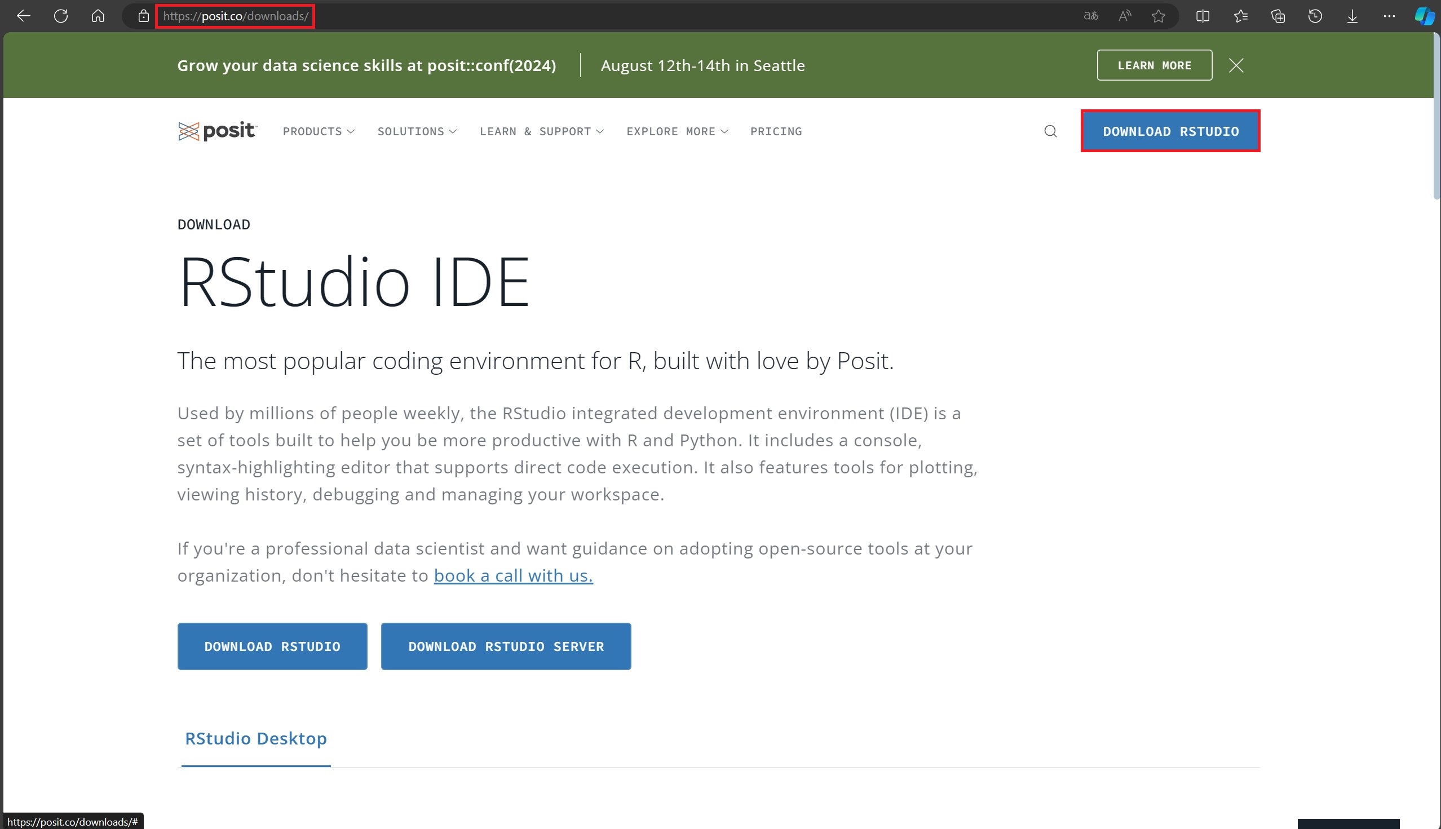Open browser history icon

1315,16
